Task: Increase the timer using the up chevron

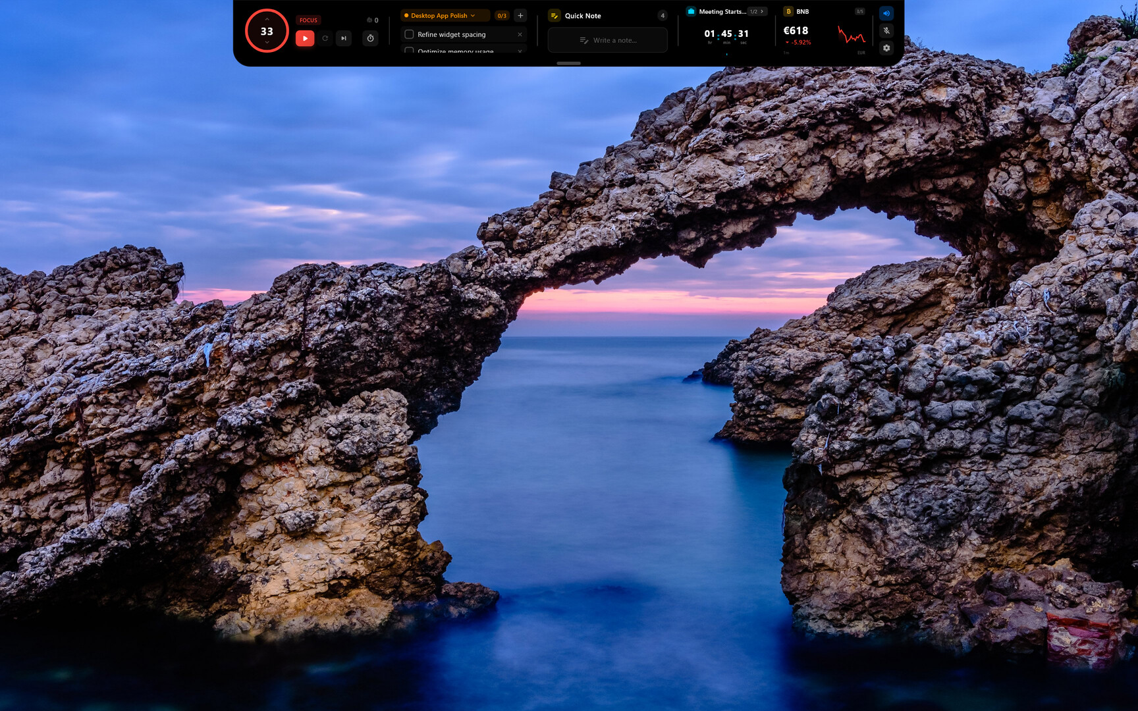Action: pos(267,19)
